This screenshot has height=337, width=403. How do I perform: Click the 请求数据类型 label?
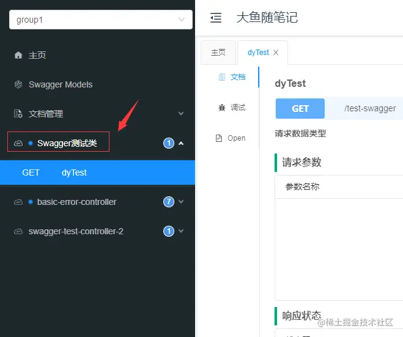[x=300, y=133]
